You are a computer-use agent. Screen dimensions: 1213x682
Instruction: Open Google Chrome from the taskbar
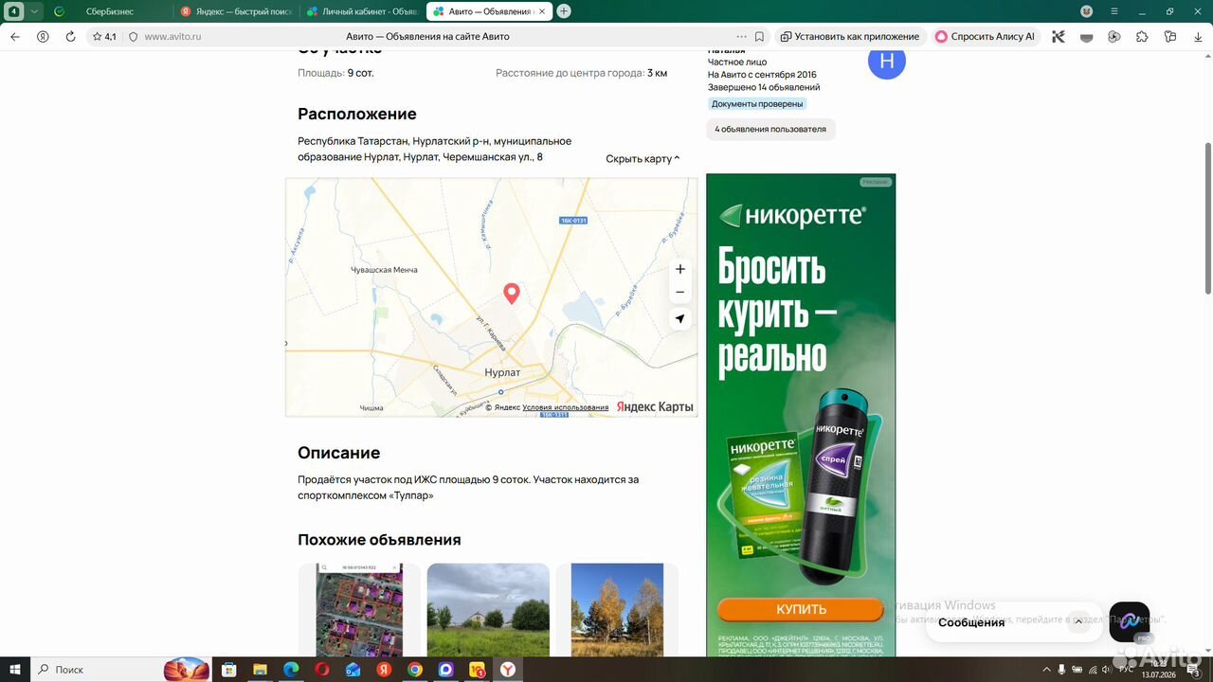[415, 670]
